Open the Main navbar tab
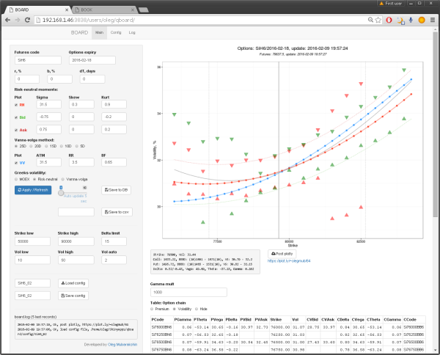 click(99, 32)
